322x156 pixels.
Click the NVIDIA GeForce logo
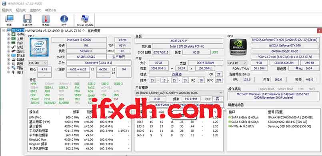coord(238,47)
